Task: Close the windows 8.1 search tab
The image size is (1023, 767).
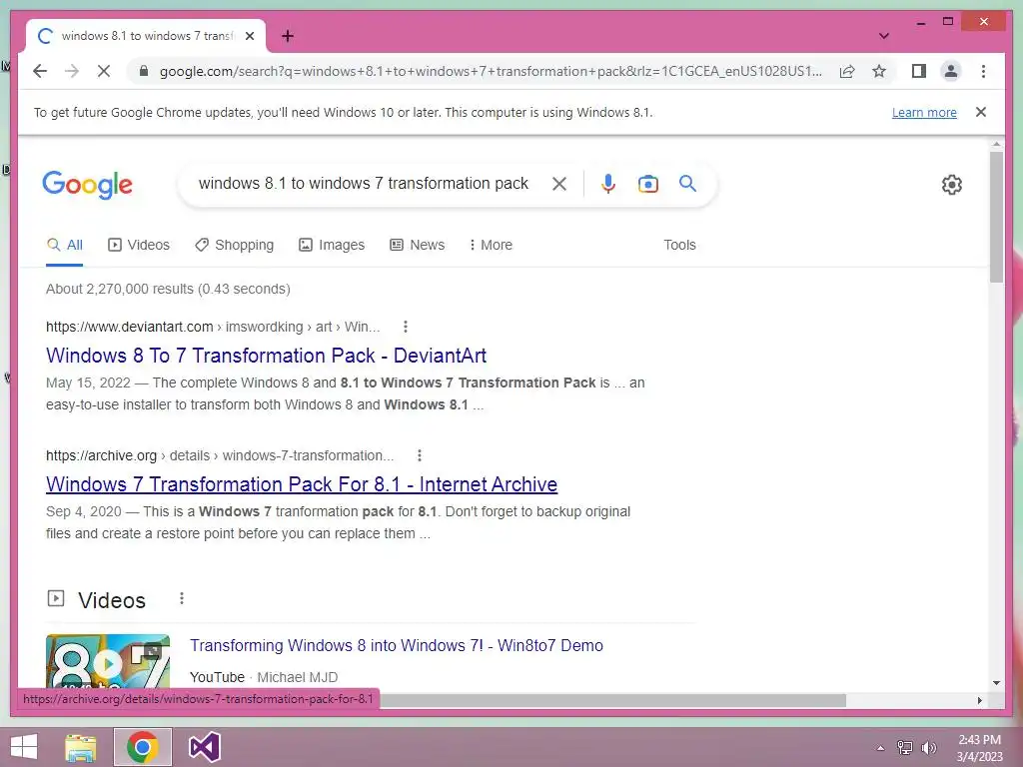Action: [249, 36]
